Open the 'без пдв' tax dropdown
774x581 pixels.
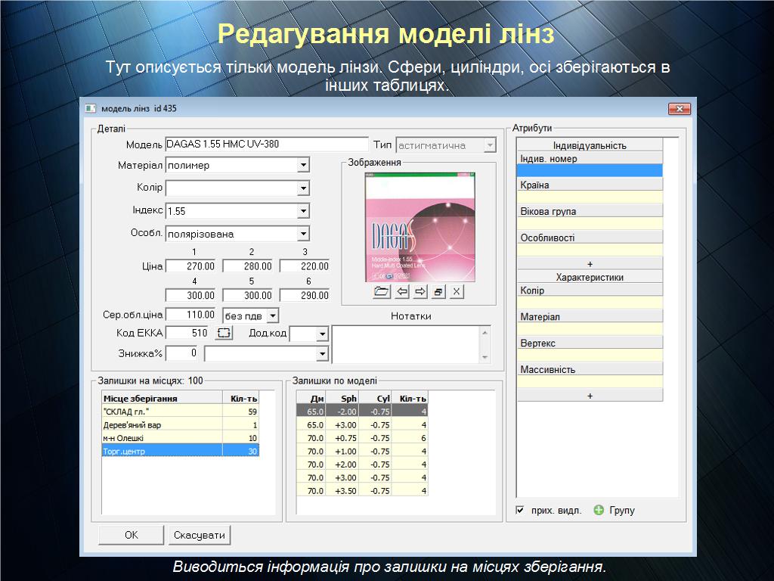pyautogui.click(x=273, y=315)
